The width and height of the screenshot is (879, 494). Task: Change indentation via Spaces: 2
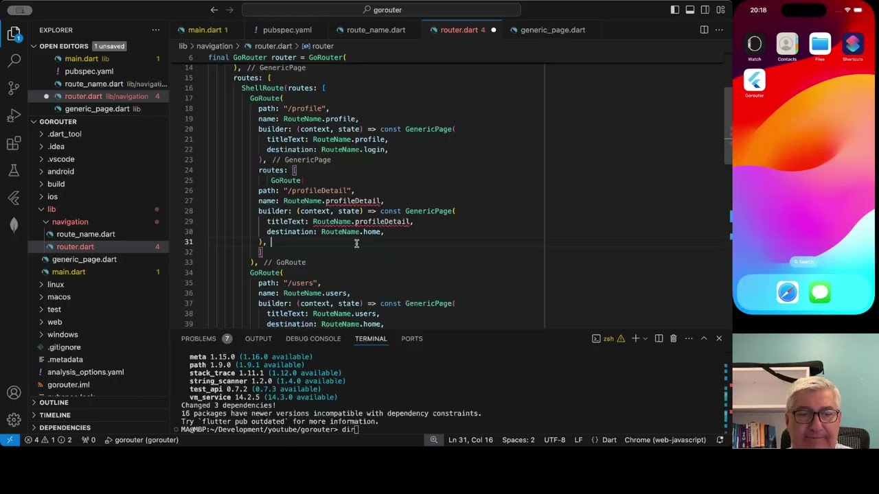pyautogui.click(x=518, y=440)
